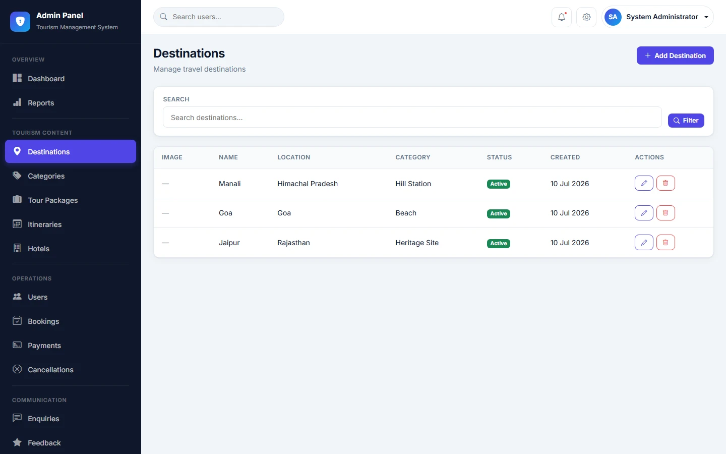Click the Beach category cell
This screenshot has width=726, height=454.
(x=406, y=213)
